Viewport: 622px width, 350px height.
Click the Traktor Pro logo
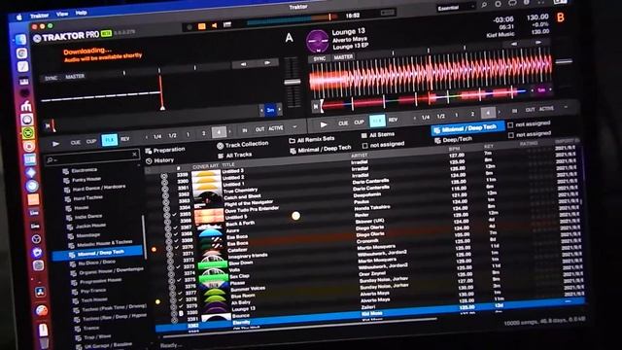[67, 37]
